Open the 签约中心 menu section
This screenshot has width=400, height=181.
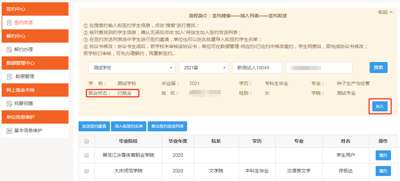click(35, 9)
